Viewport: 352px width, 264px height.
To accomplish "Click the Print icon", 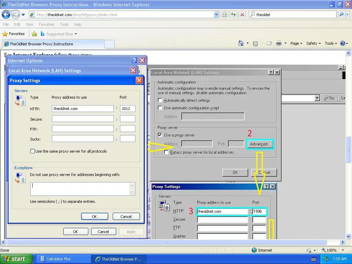I will 278,43.
